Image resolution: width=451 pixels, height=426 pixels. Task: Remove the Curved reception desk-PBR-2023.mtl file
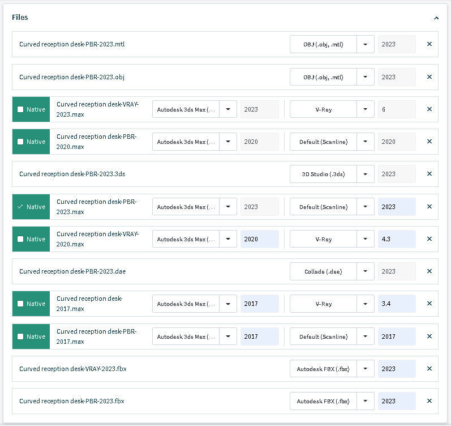pyautogui.click(x=429, y=44)
